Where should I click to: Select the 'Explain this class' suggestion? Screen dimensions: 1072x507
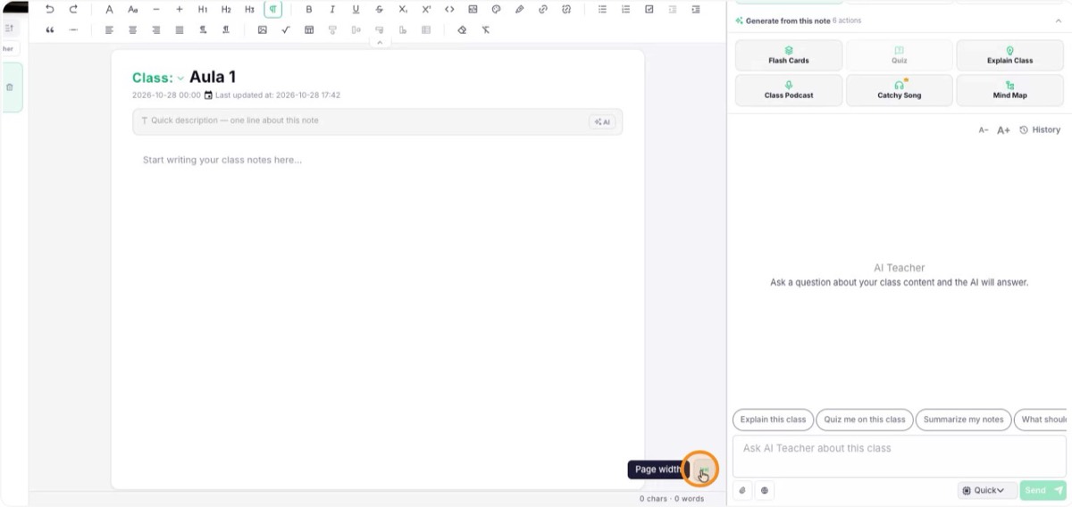pyautogui.click(x=773, y=420)
